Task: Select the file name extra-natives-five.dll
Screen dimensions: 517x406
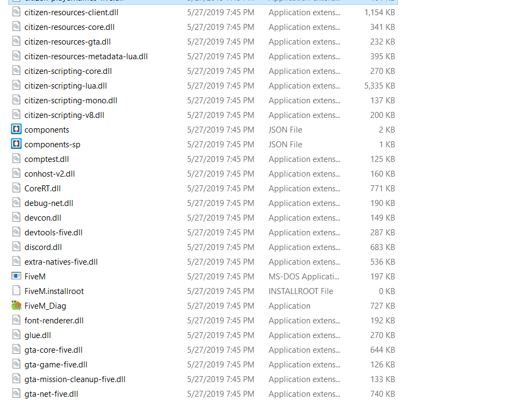Action: (x=61, y=261)
